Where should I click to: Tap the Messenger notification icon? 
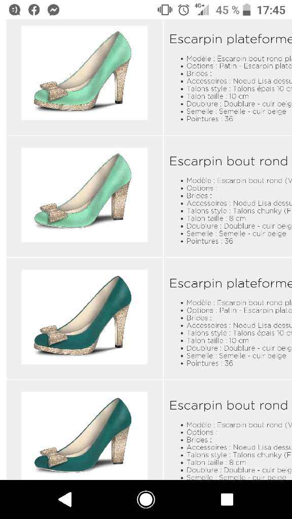coord(53,10)
